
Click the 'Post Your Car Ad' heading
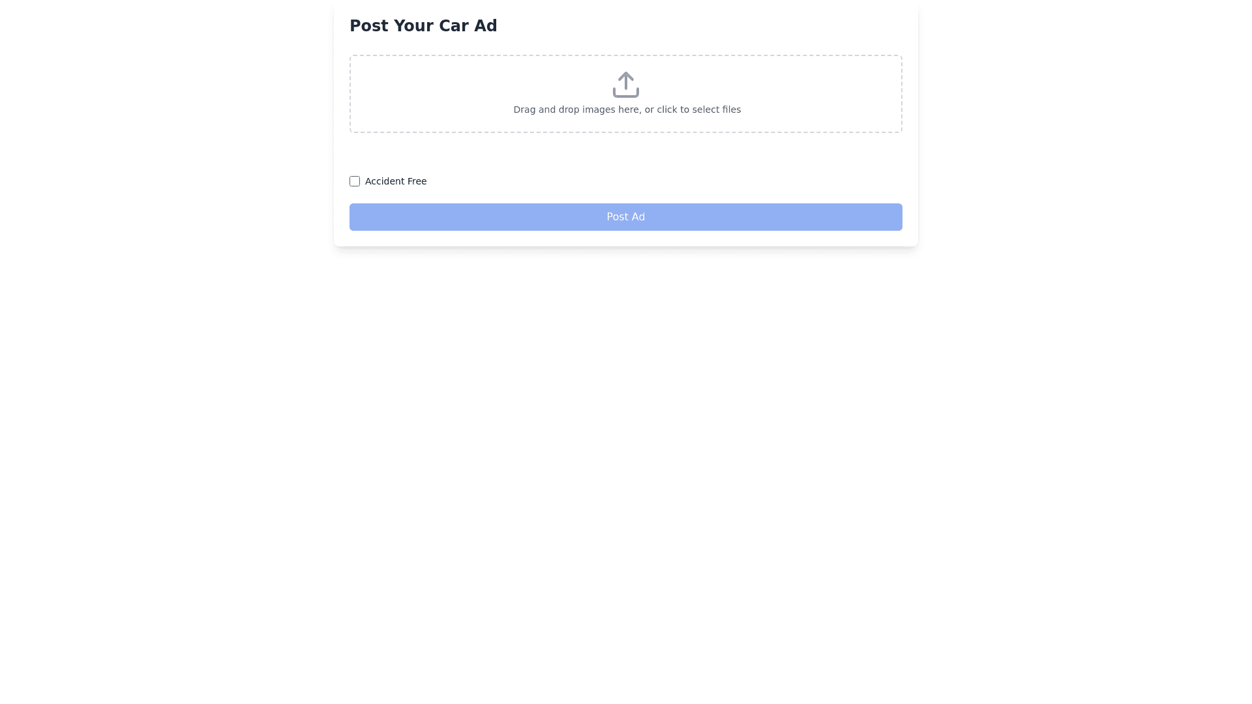click(x=423, y=26)
